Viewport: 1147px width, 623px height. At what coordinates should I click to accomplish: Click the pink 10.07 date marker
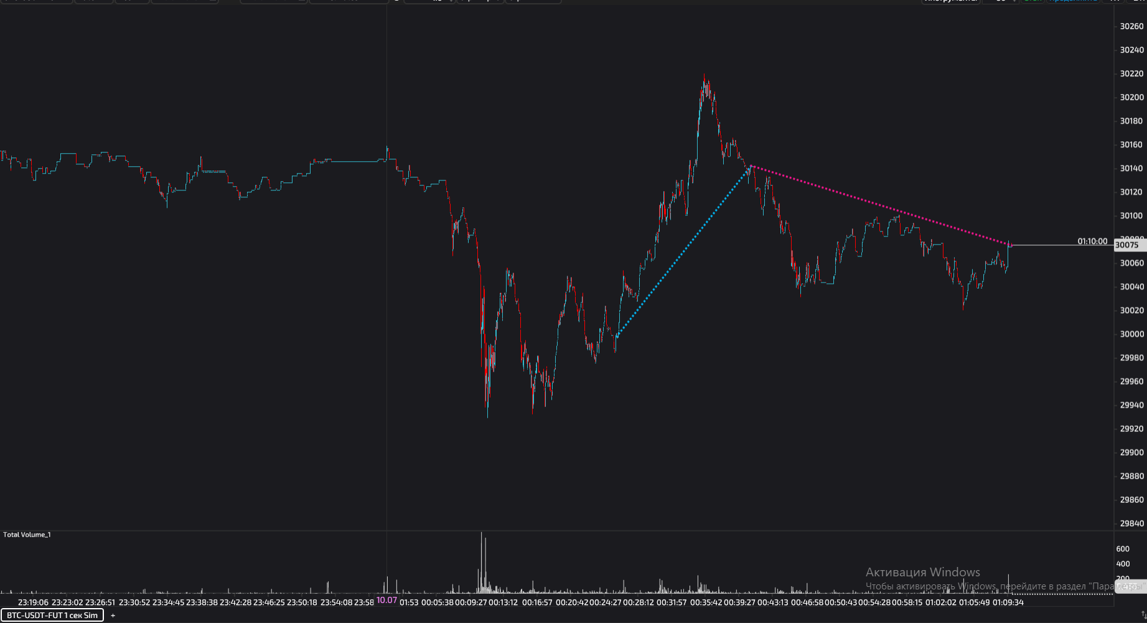(386, 601)
